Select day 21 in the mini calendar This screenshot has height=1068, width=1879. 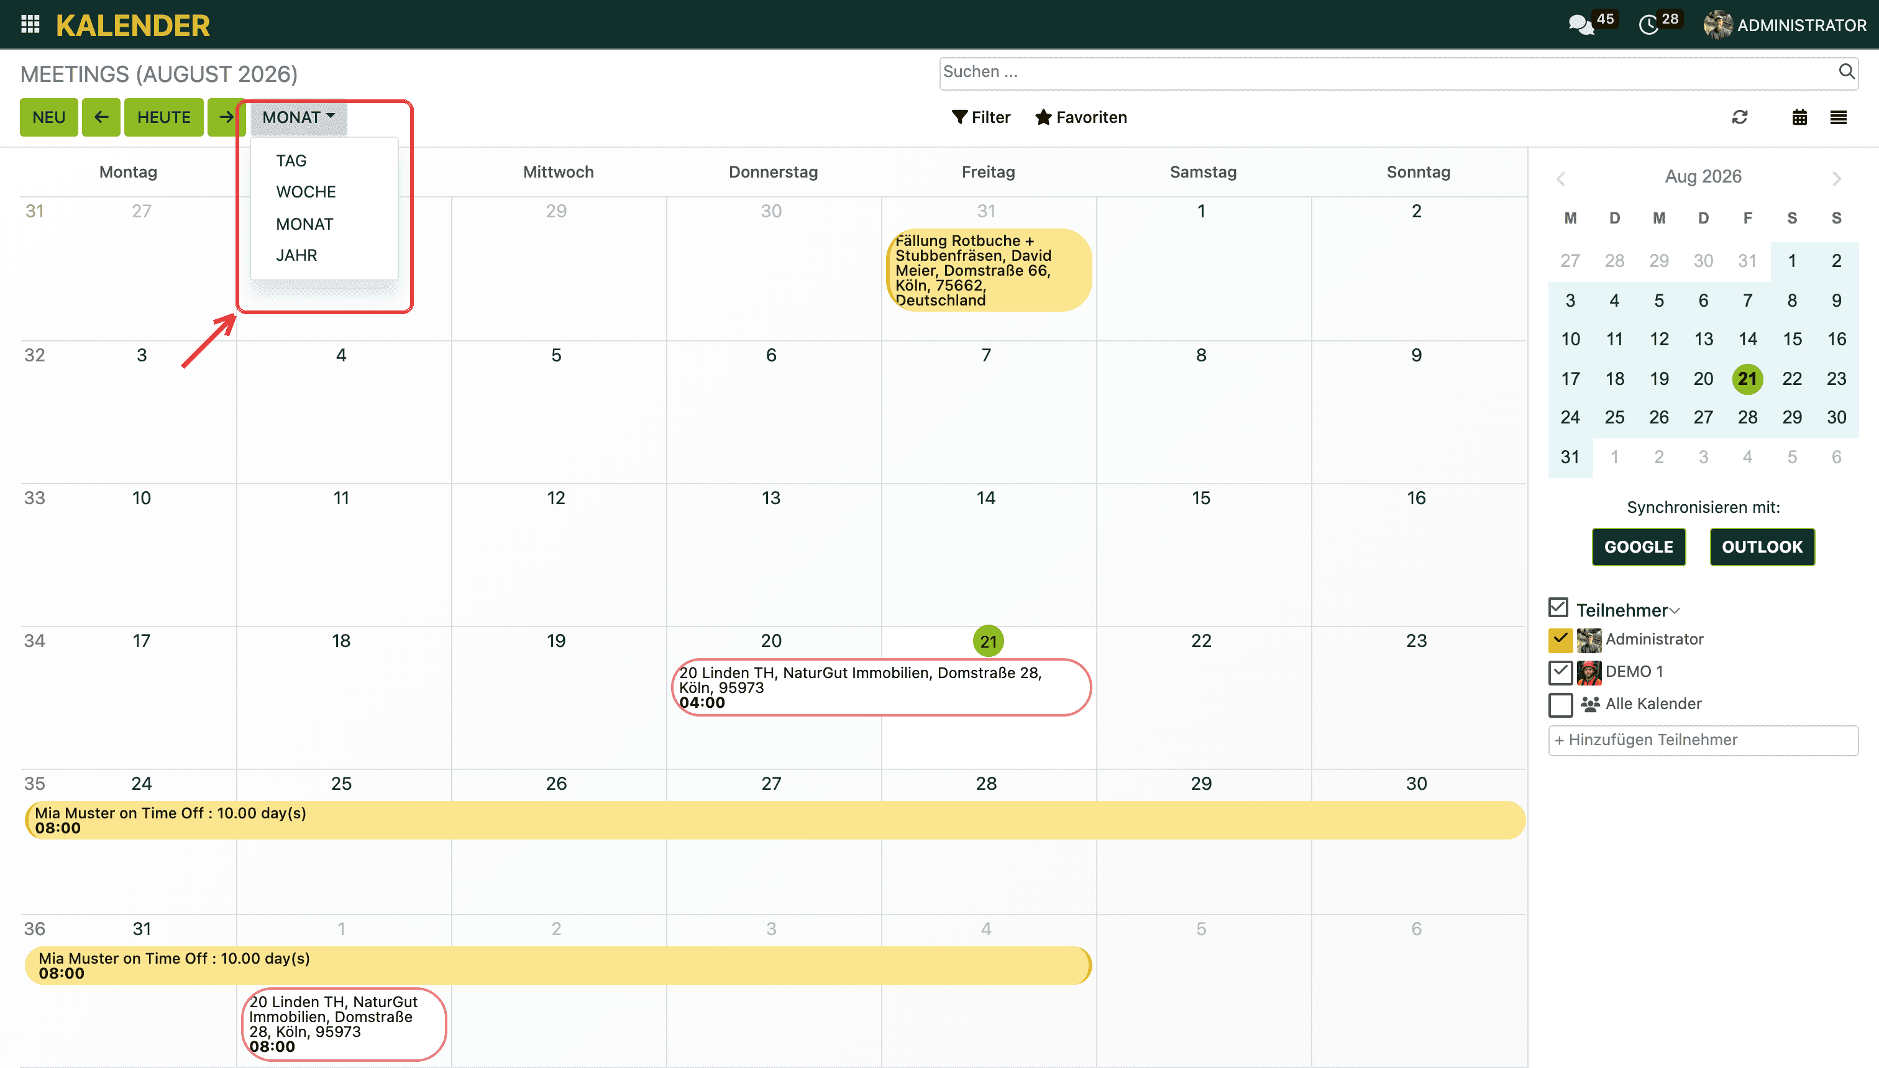[1747, 379]
